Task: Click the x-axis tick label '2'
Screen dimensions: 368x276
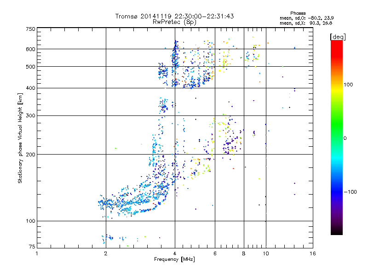Action: tap(106, 253)
